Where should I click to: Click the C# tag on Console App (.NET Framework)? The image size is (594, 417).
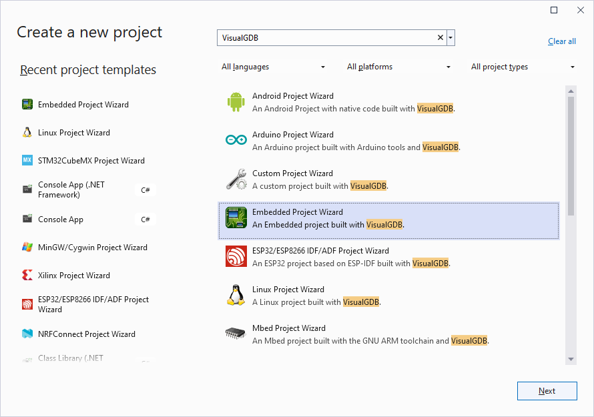(145, 189)
